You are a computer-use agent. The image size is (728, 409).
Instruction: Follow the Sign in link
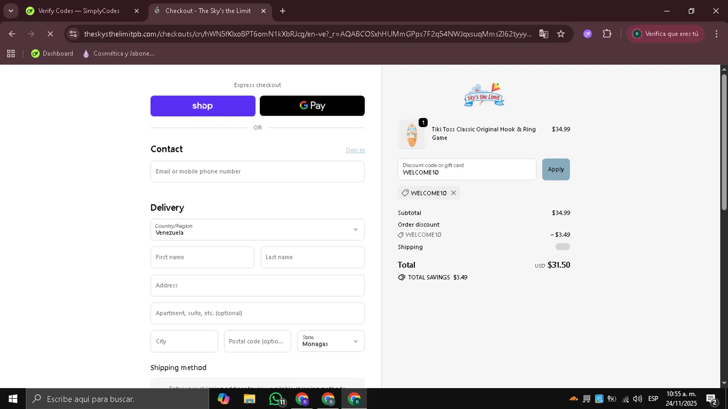tap(355, 150)
